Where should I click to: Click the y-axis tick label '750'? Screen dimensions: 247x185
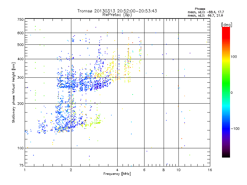(x=21, y=19)
